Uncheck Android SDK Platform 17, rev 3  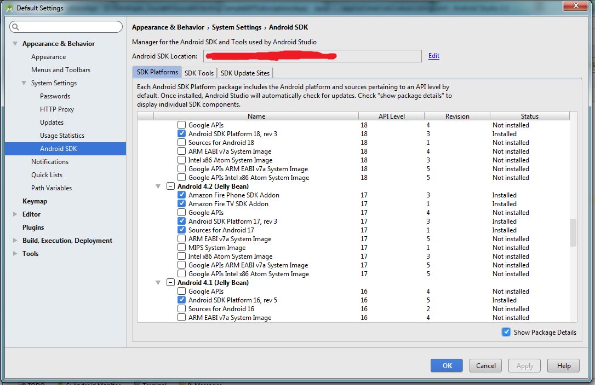(182, 221)
